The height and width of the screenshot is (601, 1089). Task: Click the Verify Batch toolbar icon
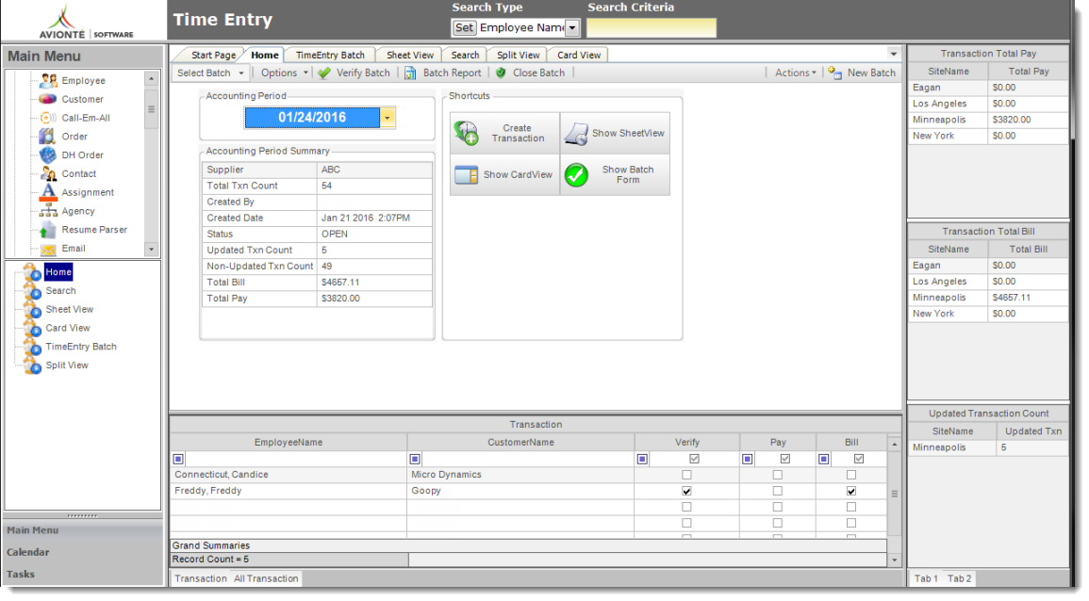324,73
